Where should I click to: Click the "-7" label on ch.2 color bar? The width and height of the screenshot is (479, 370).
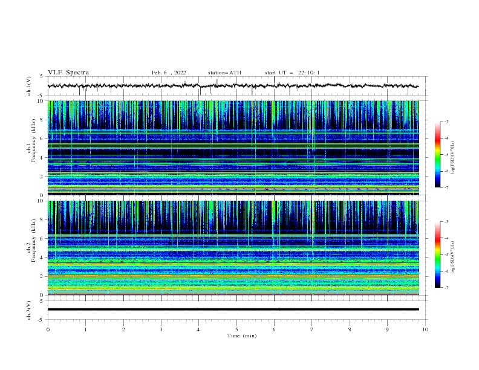pyautogui.click(x=446, y=287)
